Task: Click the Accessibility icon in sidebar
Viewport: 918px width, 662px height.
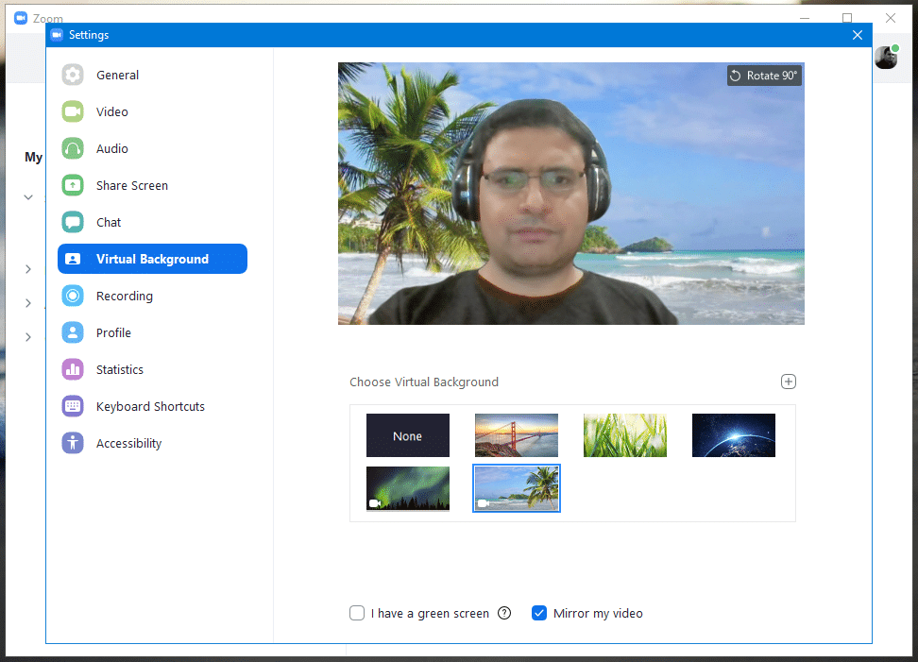Action: point(73,444)
